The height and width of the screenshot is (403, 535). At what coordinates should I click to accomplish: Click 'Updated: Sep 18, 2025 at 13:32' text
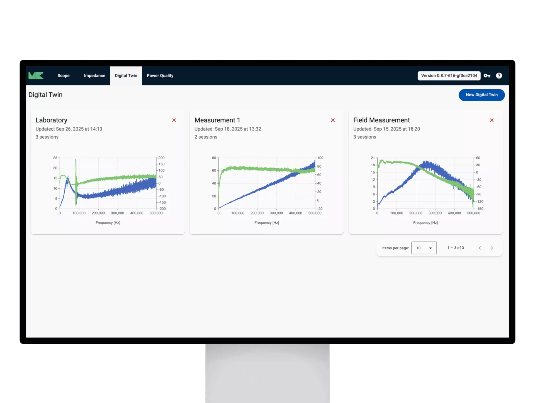pyautogui.click(x=228, y=129)
